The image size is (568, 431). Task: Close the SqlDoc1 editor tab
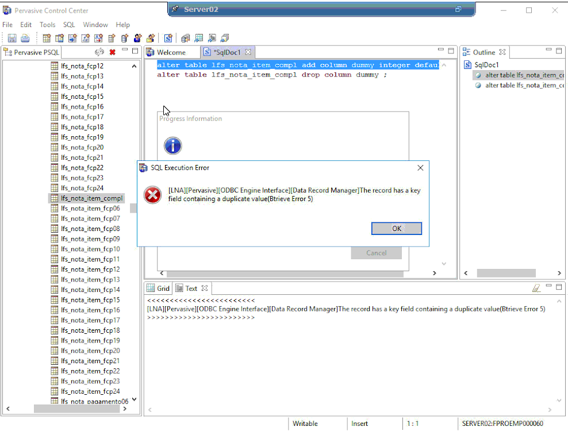tap(248, 52)
